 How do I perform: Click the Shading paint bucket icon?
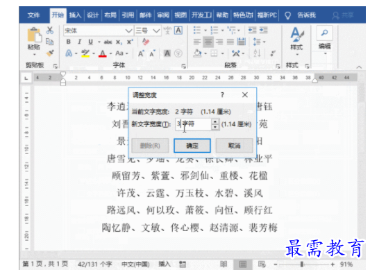coord(197,53)
